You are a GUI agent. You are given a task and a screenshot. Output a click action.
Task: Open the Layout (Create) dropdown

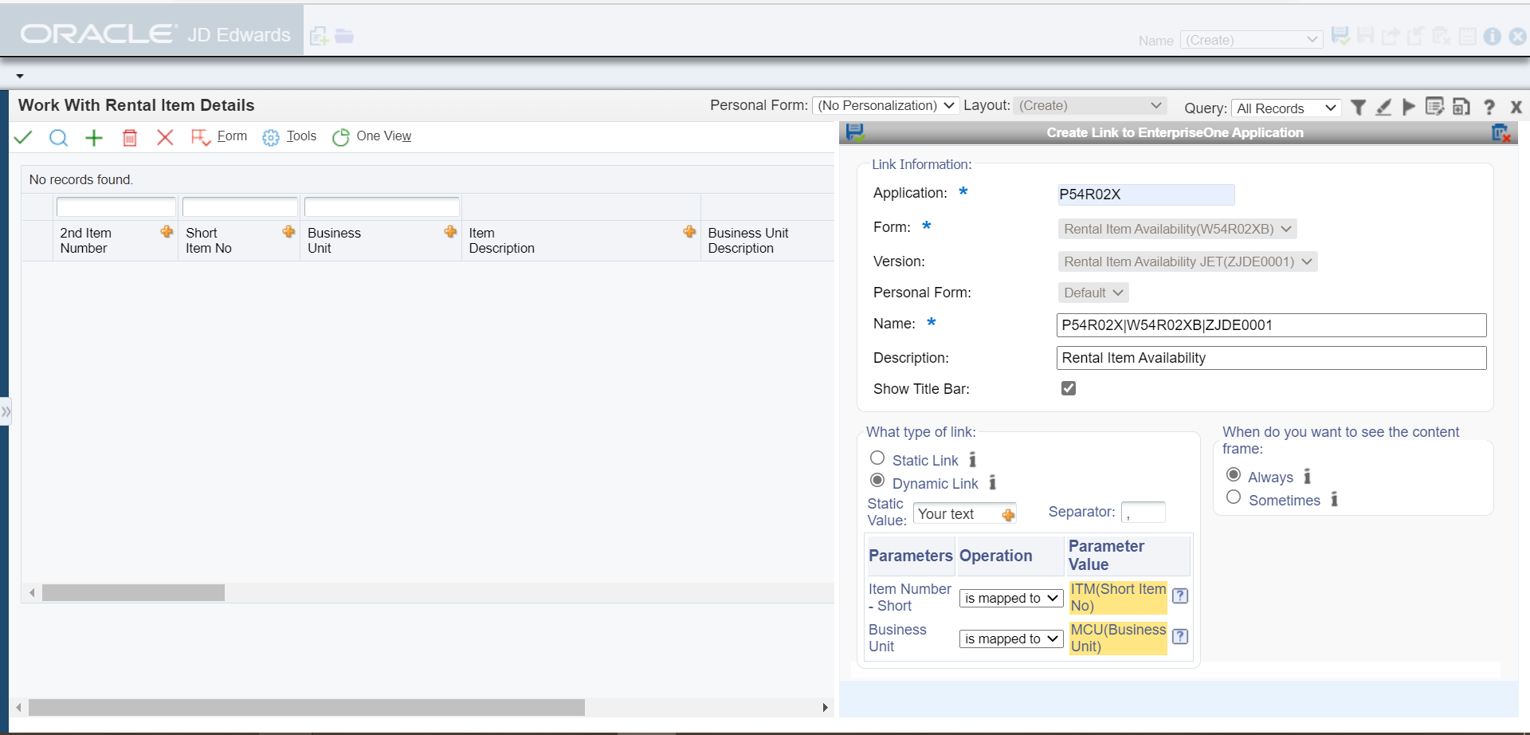1090,105
